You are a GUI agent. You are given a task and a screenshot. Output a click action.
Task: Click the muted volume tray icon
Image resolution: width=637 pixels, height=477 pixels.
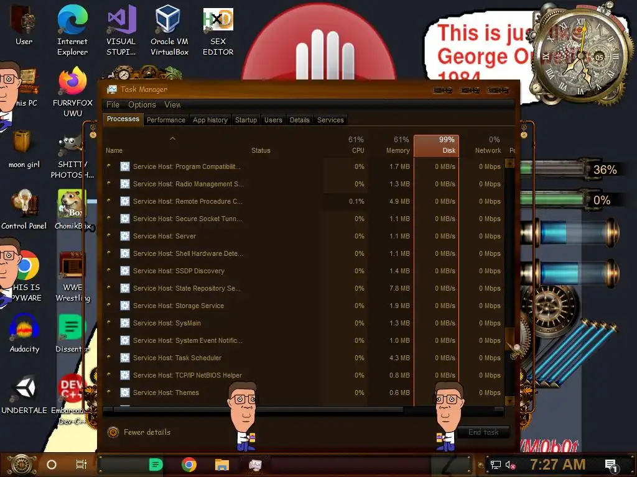(510, 465)
